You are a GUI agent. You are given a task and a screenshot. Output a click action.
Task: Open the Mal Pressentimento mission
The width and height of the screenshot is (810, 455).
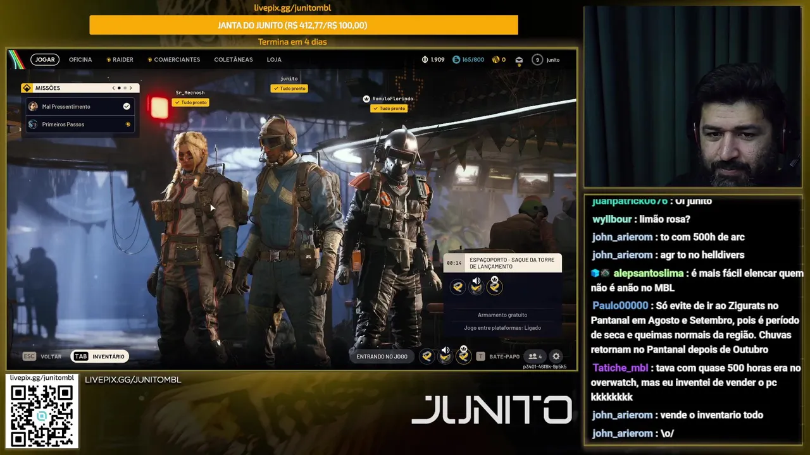tap(80, 106)
